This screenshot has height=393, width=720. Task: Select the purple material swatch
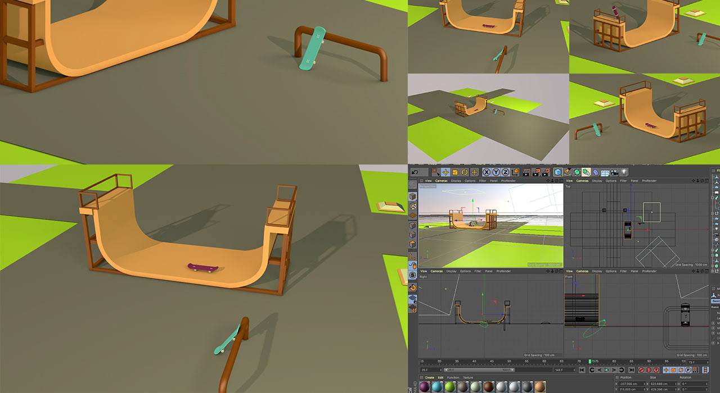click(425, 387)
